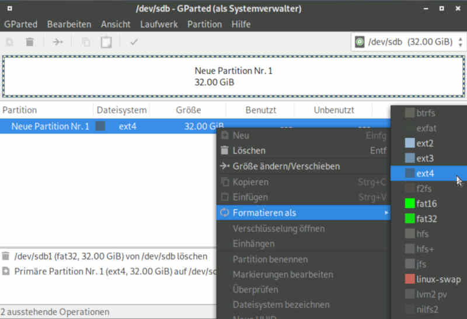Open the Partition menu
The height and width of the screenshot is (319, 467).
pyautogui.click(x=204, y=24)
